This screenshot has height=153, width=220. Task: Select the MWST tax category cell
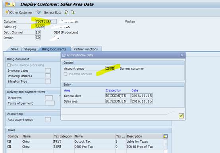(64, 142)
